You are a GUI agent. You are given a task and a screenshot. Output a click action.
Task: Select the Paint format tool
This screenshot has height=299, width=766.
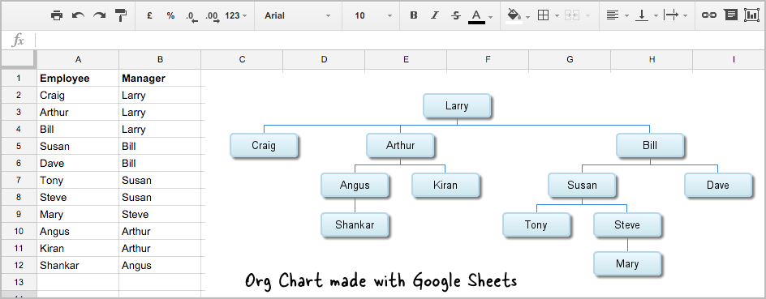(121, 15)
